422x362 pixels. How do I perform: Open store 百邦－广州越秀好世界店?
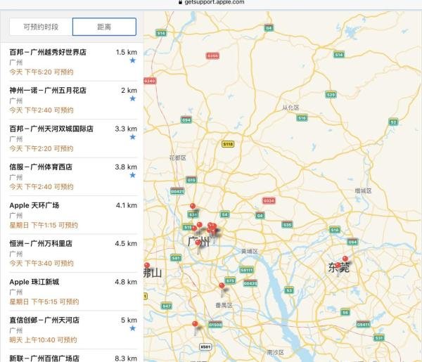(x=73, y=62)
